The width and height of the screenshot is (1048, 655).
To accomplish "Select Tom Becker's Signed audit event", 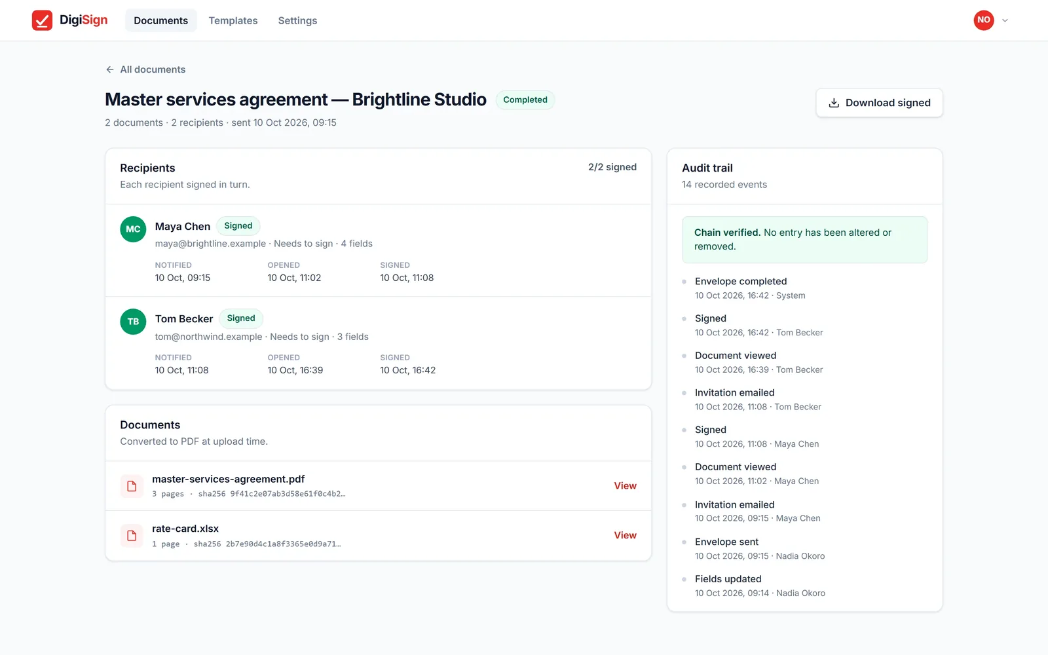I will tap(804, 326).
